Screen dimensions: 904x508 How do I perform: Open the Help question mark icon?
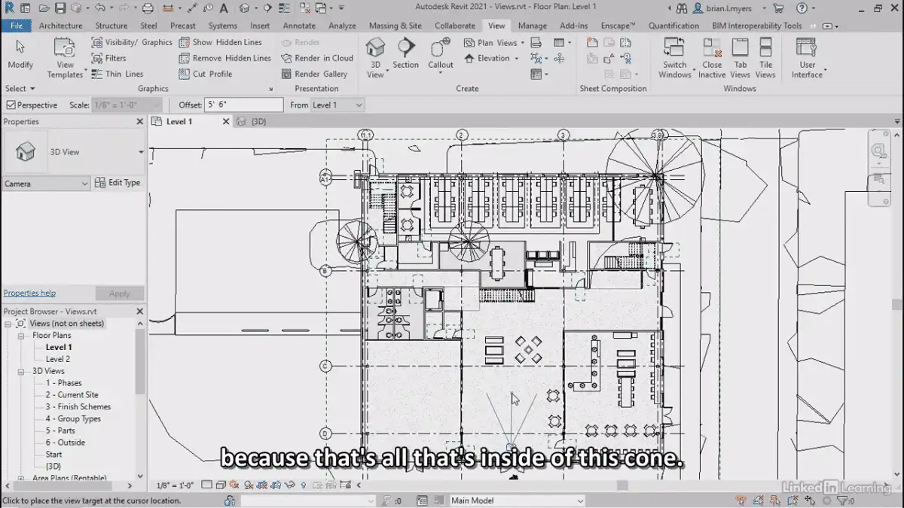click(801, 8)
